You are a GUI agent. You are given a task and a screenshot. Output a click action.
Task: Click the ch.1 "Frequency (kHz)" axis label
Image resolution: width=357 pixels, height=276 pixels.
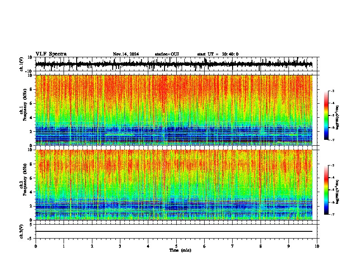(25, 105)
